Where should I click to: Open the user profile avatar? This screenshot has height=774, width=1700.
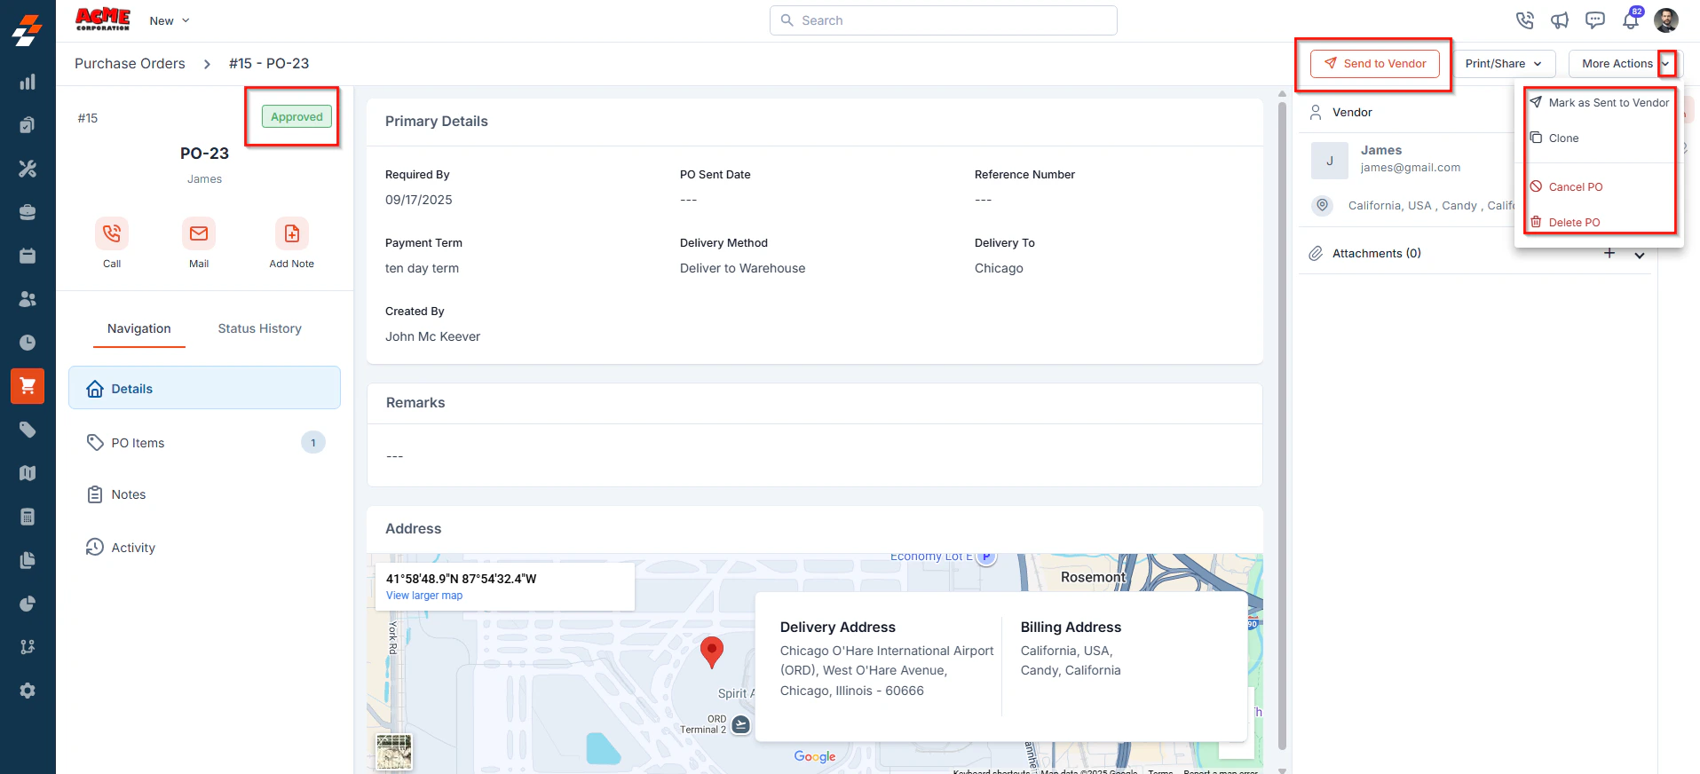pos(1666,20)
